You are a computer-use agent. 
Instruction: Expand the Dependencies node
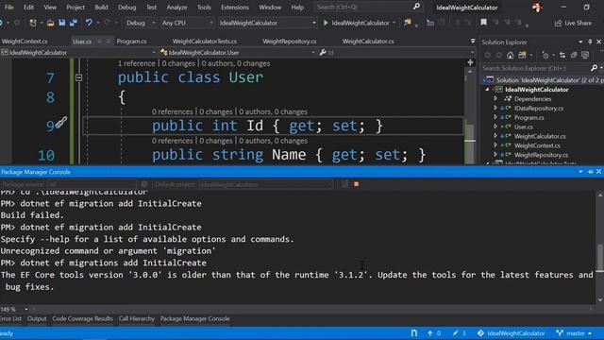(495, 98)
